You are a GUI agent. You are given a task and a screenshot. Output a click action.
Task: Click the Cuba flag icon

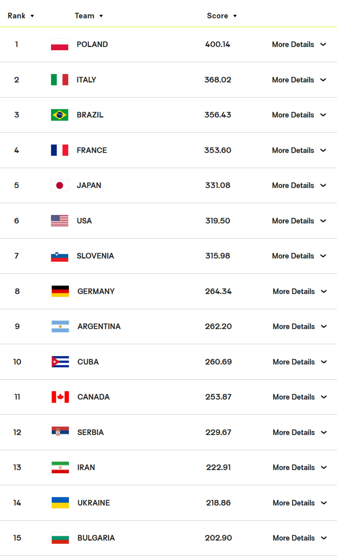click(60, 362)
